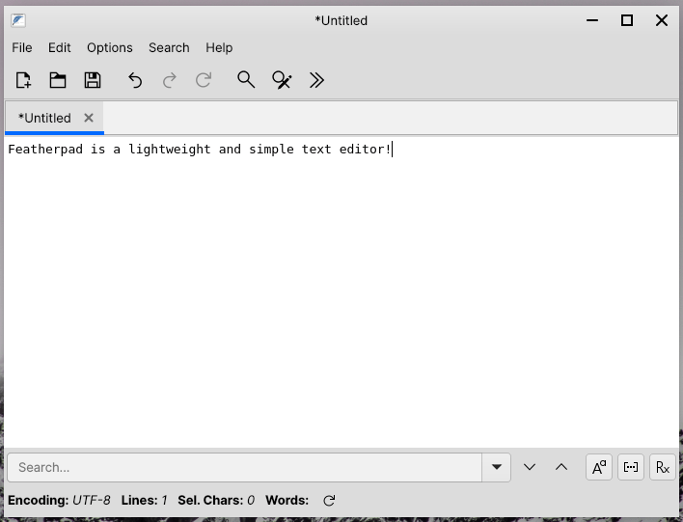Click the New document toolbar icon
683x522 pixels.
tap(23, 80)
